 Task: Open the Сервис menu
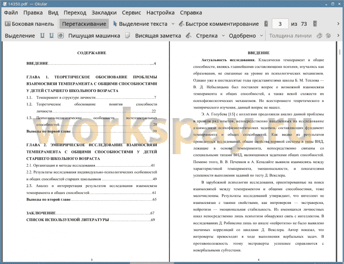tap(131, 13)
